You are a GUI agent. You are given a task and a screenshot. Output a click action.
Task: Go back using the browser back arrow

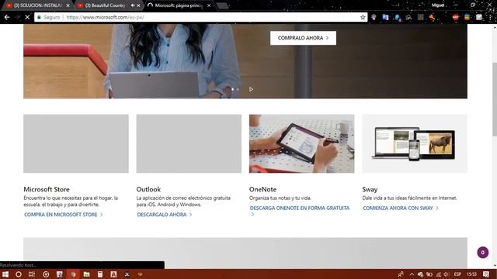click(7, 17)
